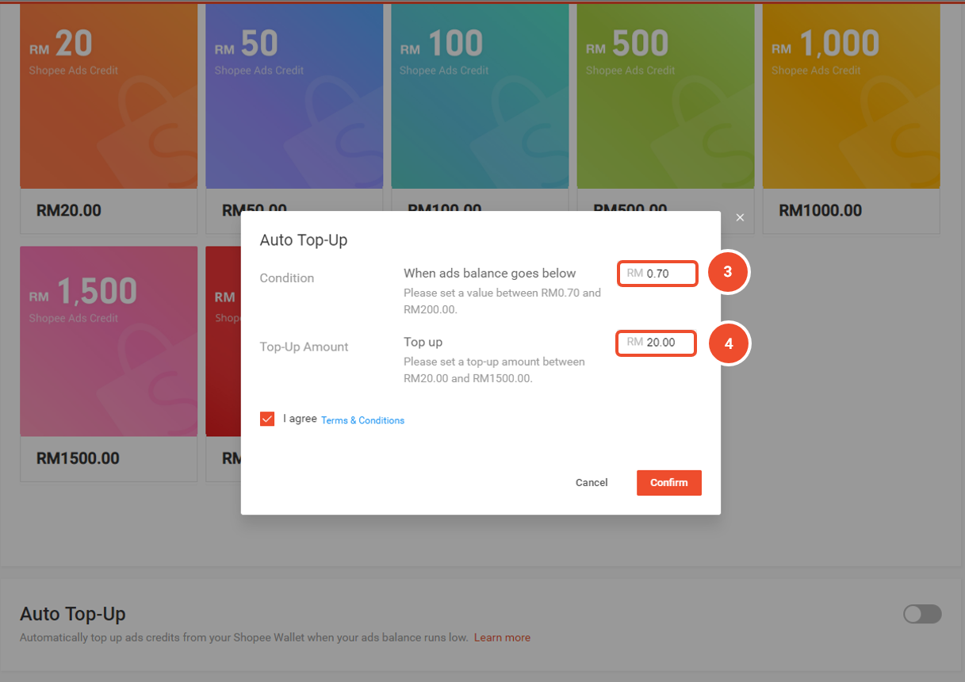Image resolution: width=965 pixels, height=682 pixels.
Task: Open the Terms & Conditions link
Action: point(362,420)
